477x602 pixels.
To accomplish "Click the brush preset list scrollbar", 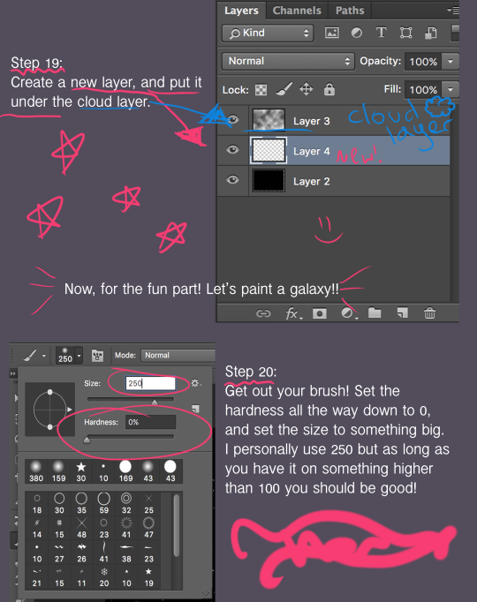I will [x=177, y=525].
